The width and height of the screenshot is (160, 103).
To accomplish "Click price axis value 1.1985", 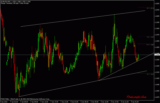I will pyautogui.click(x=157, y=29).
